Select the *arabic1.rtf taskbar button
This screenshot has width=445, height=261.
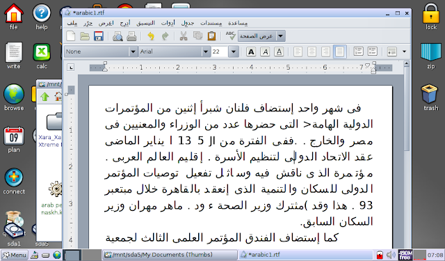305,255
